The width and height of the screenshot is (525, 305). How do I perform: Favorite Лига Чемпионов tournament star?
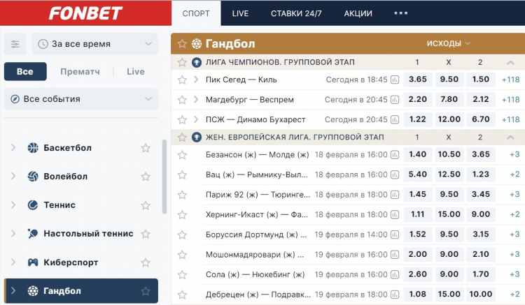pos(182,62)
